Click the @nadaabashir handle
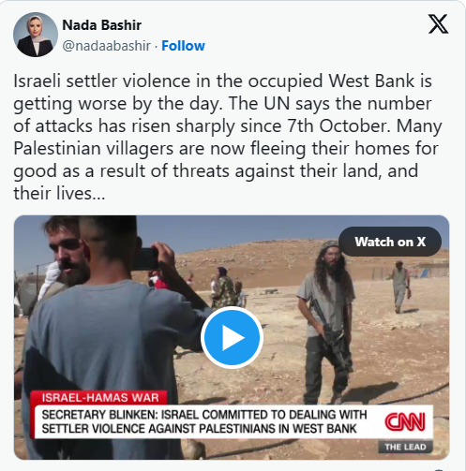 coord(107,46)
